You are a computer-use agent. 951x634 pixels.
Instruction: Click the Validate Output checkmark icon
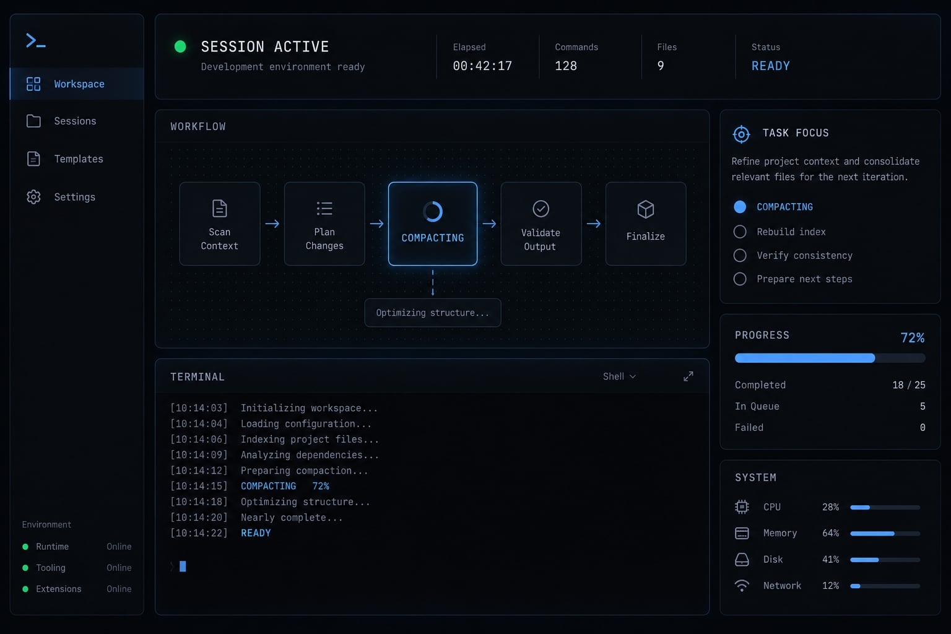coord(541,209)
